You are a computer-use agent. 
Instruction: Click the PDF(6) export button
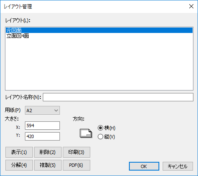point(77,165)
